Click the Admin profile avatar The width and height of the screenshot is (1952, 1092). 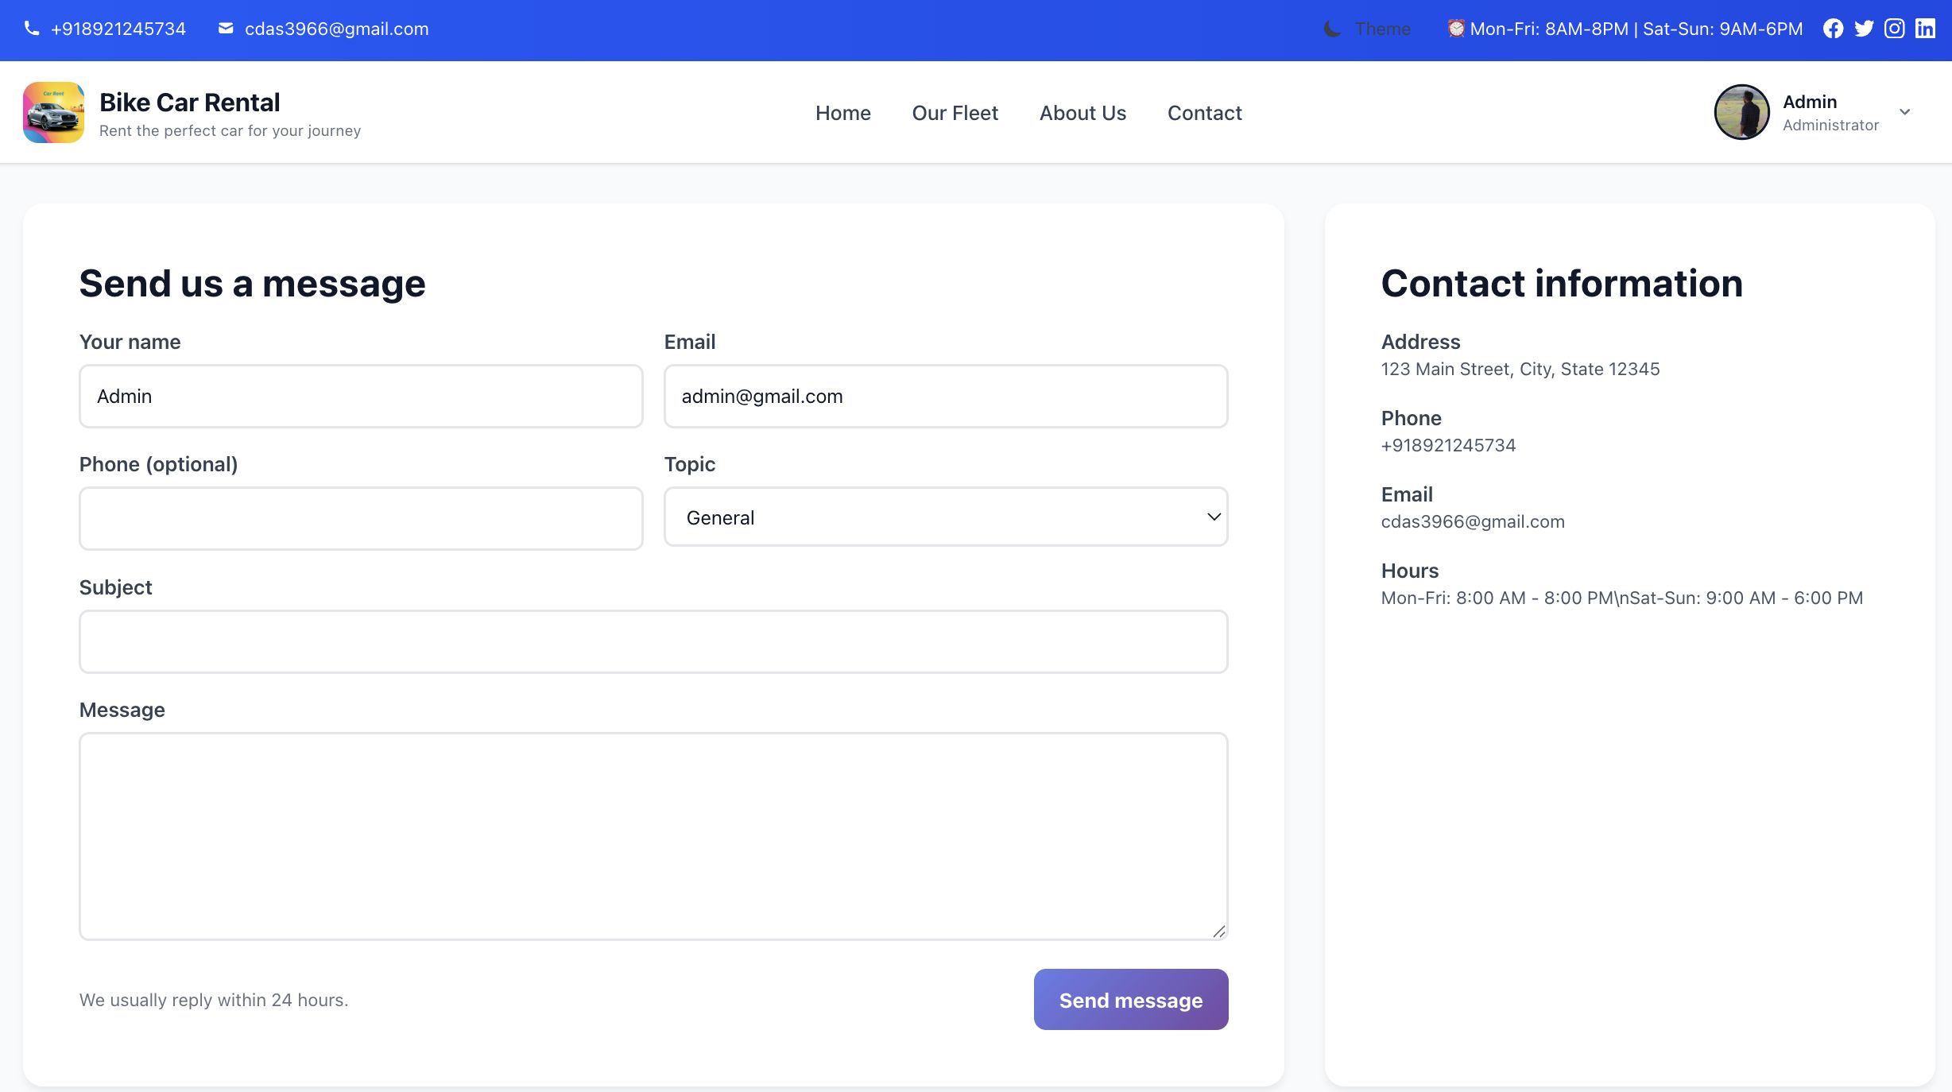click(1741, 112)
